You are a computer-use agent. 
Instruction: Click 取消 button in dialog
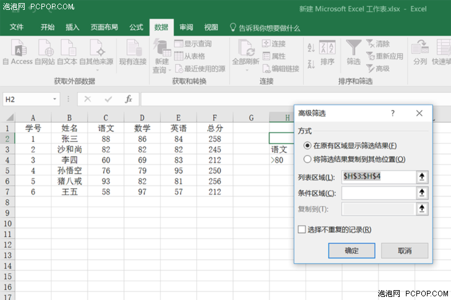point(405,251)
